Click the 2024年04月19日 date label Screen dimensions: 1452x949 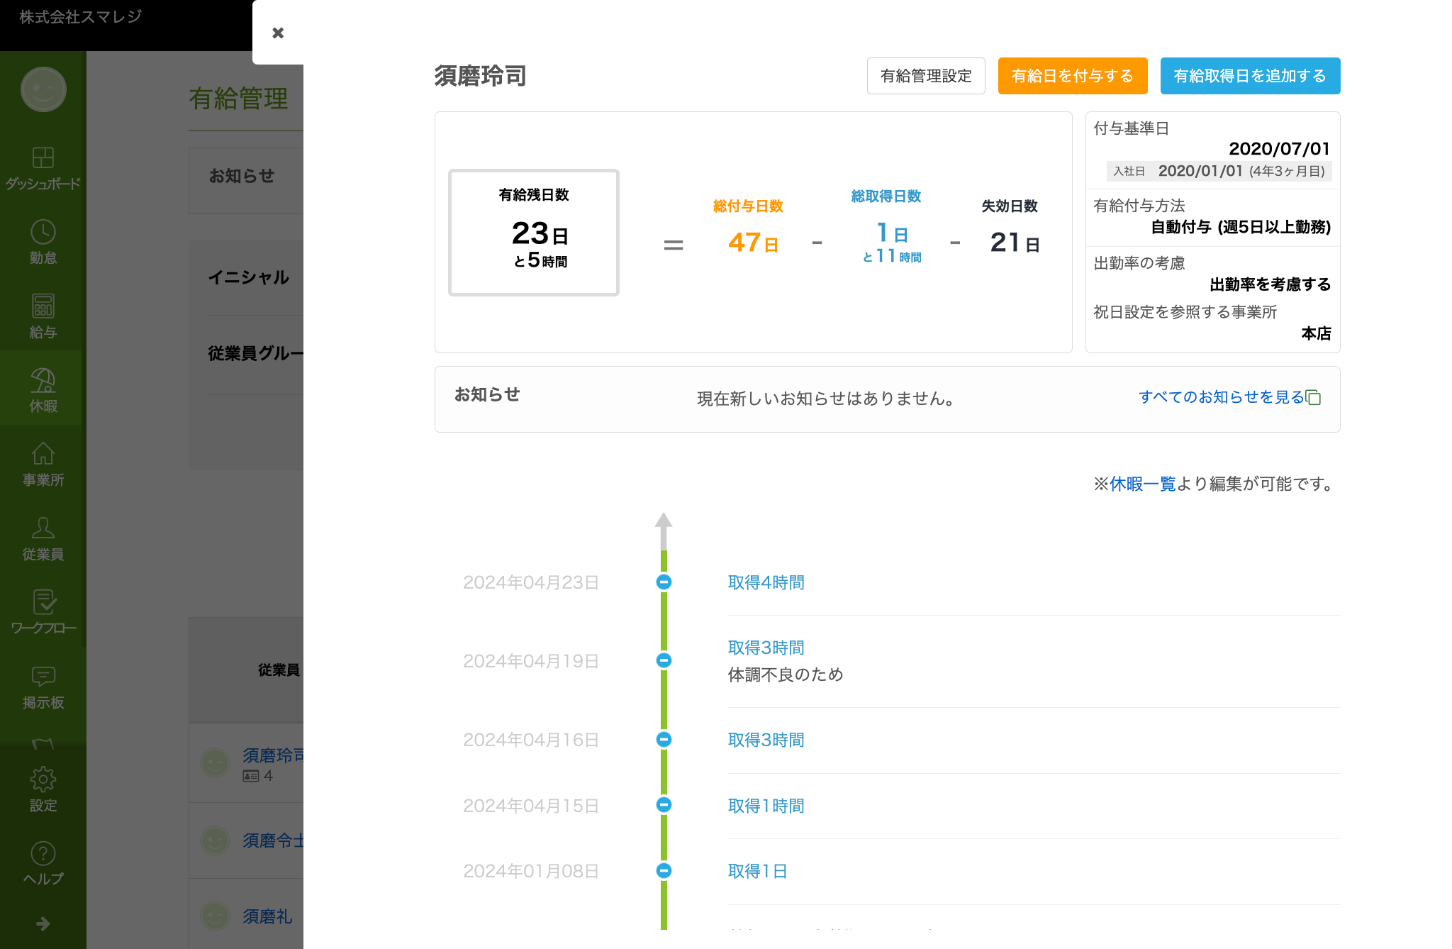tap(531, 661)
